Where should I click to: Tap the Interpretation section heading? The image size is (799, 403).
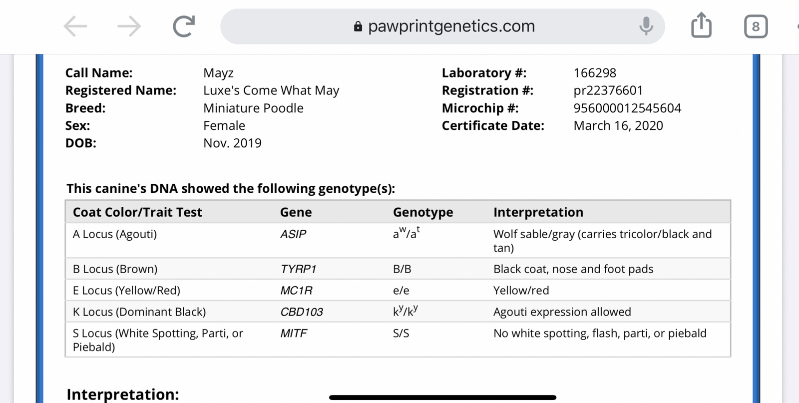coord(123,394)
